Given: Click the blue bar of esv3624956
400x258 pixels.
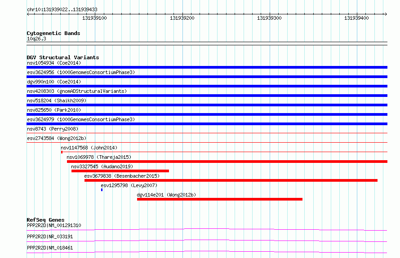Looking at the screenshot, I should (207, 77).
